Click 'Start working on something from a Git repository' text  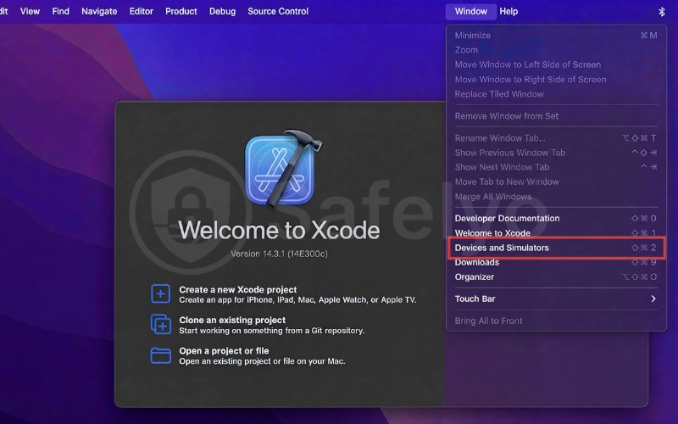(271, 331)
